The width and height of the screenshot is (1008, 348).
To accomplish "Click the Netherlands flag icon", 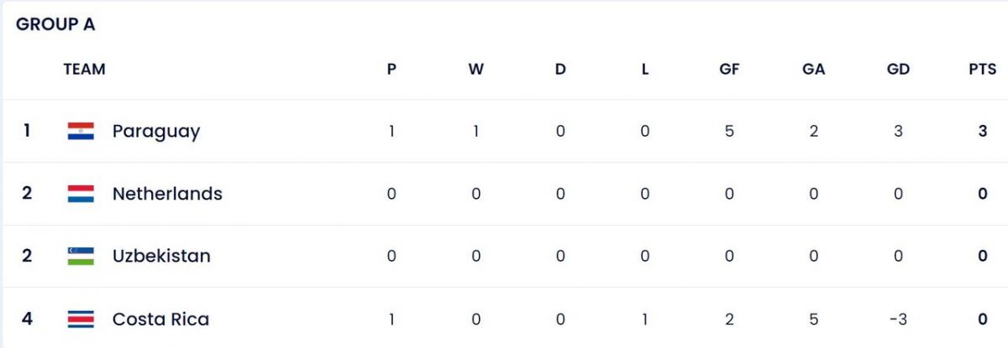I will click(81, 194).
